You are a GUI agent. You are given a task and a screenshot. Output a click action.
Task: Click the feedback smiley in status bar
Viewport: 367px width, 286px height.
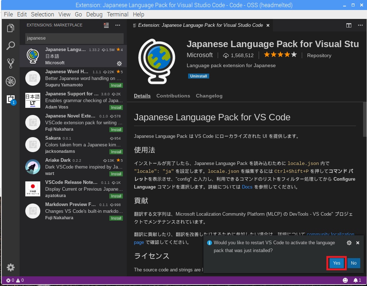click(345, 280)
